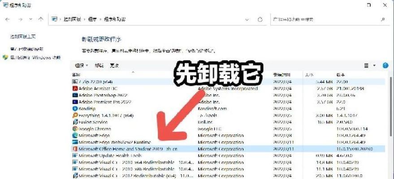This screenshot has height=179, width=394.
Task: Open the view options dropdown arrow
Action: (374, 66)
